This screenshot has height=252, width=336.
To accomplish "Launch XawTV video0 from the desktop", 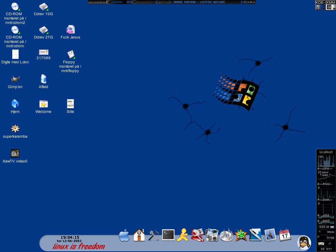I will pyautogui.click(x=15, y=153).
